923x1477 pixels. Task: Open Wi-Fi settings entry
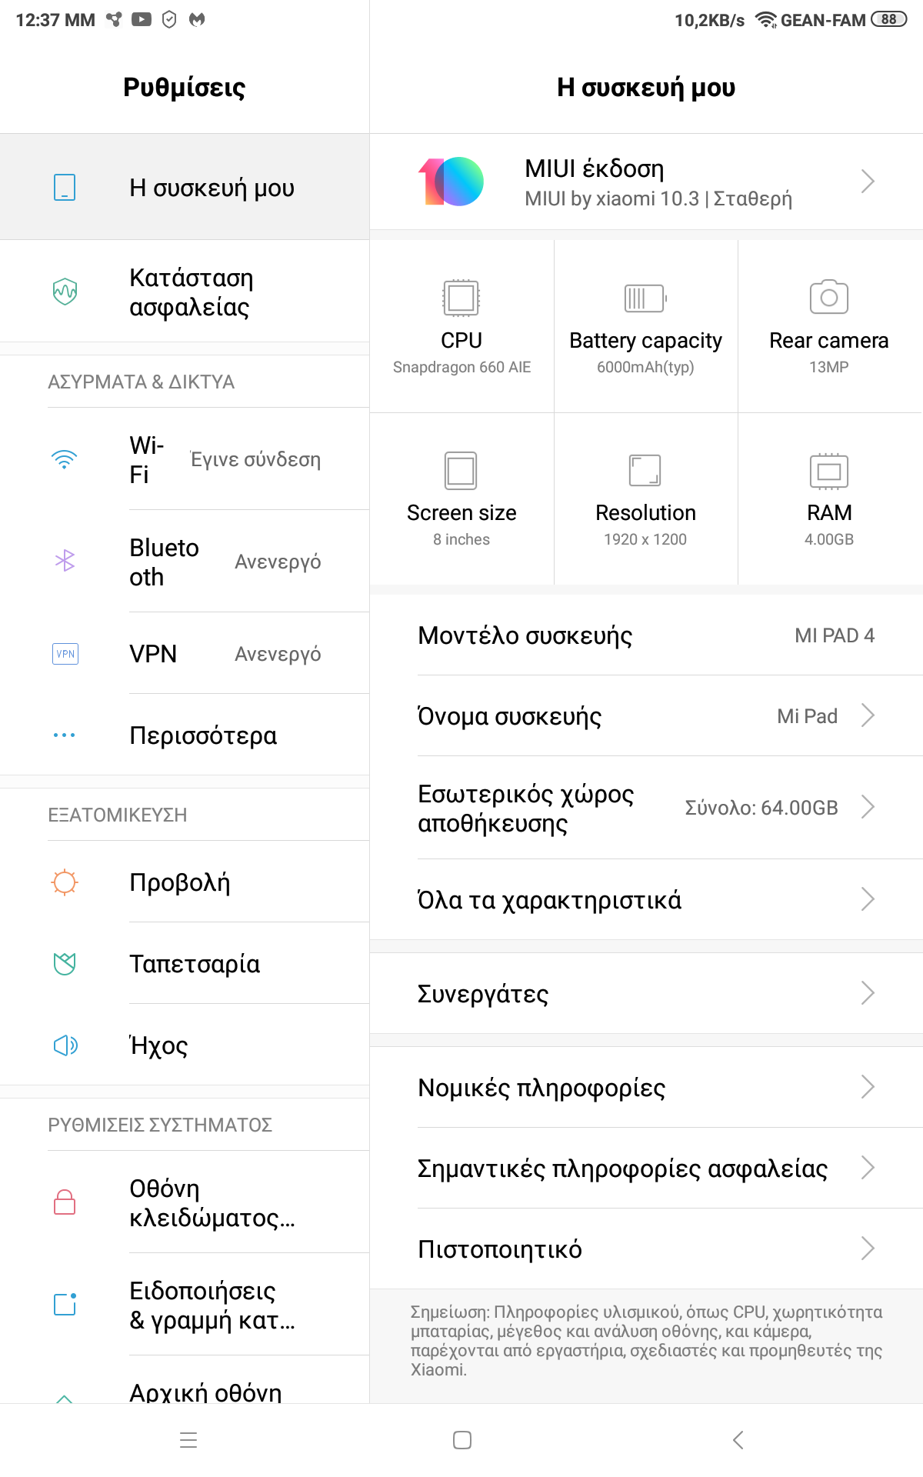[185, 459]
